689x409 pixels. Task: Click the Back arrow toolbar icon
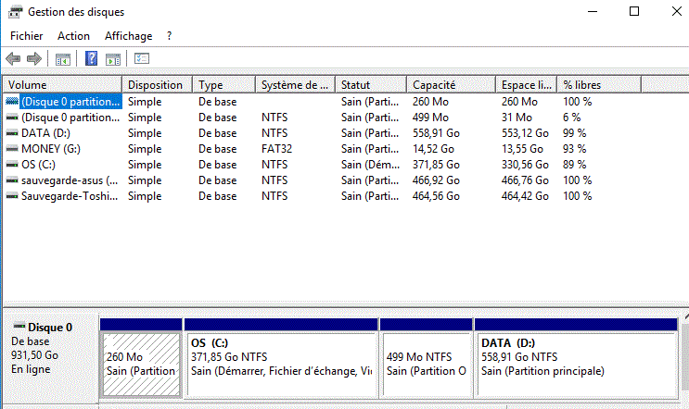(13, 58)
